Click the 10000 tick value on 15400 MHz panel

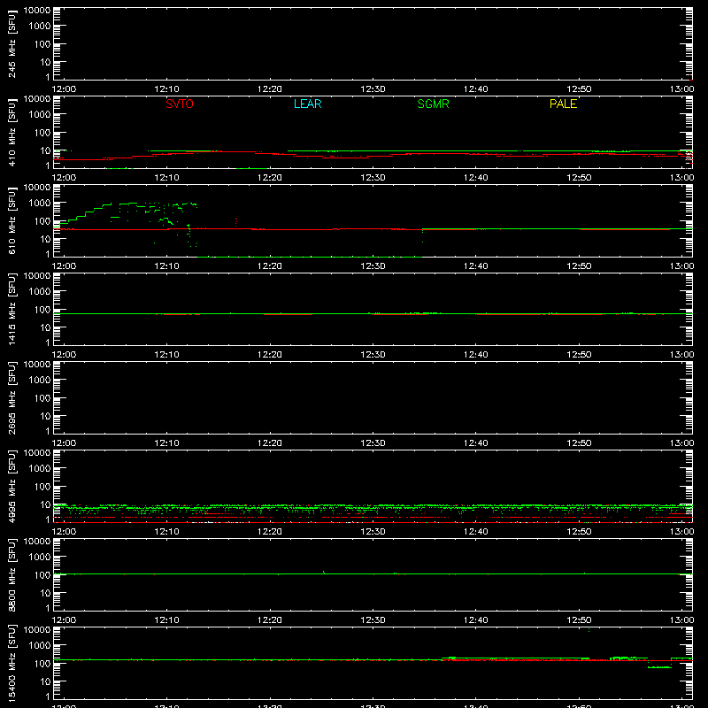[x=37, y=630]
